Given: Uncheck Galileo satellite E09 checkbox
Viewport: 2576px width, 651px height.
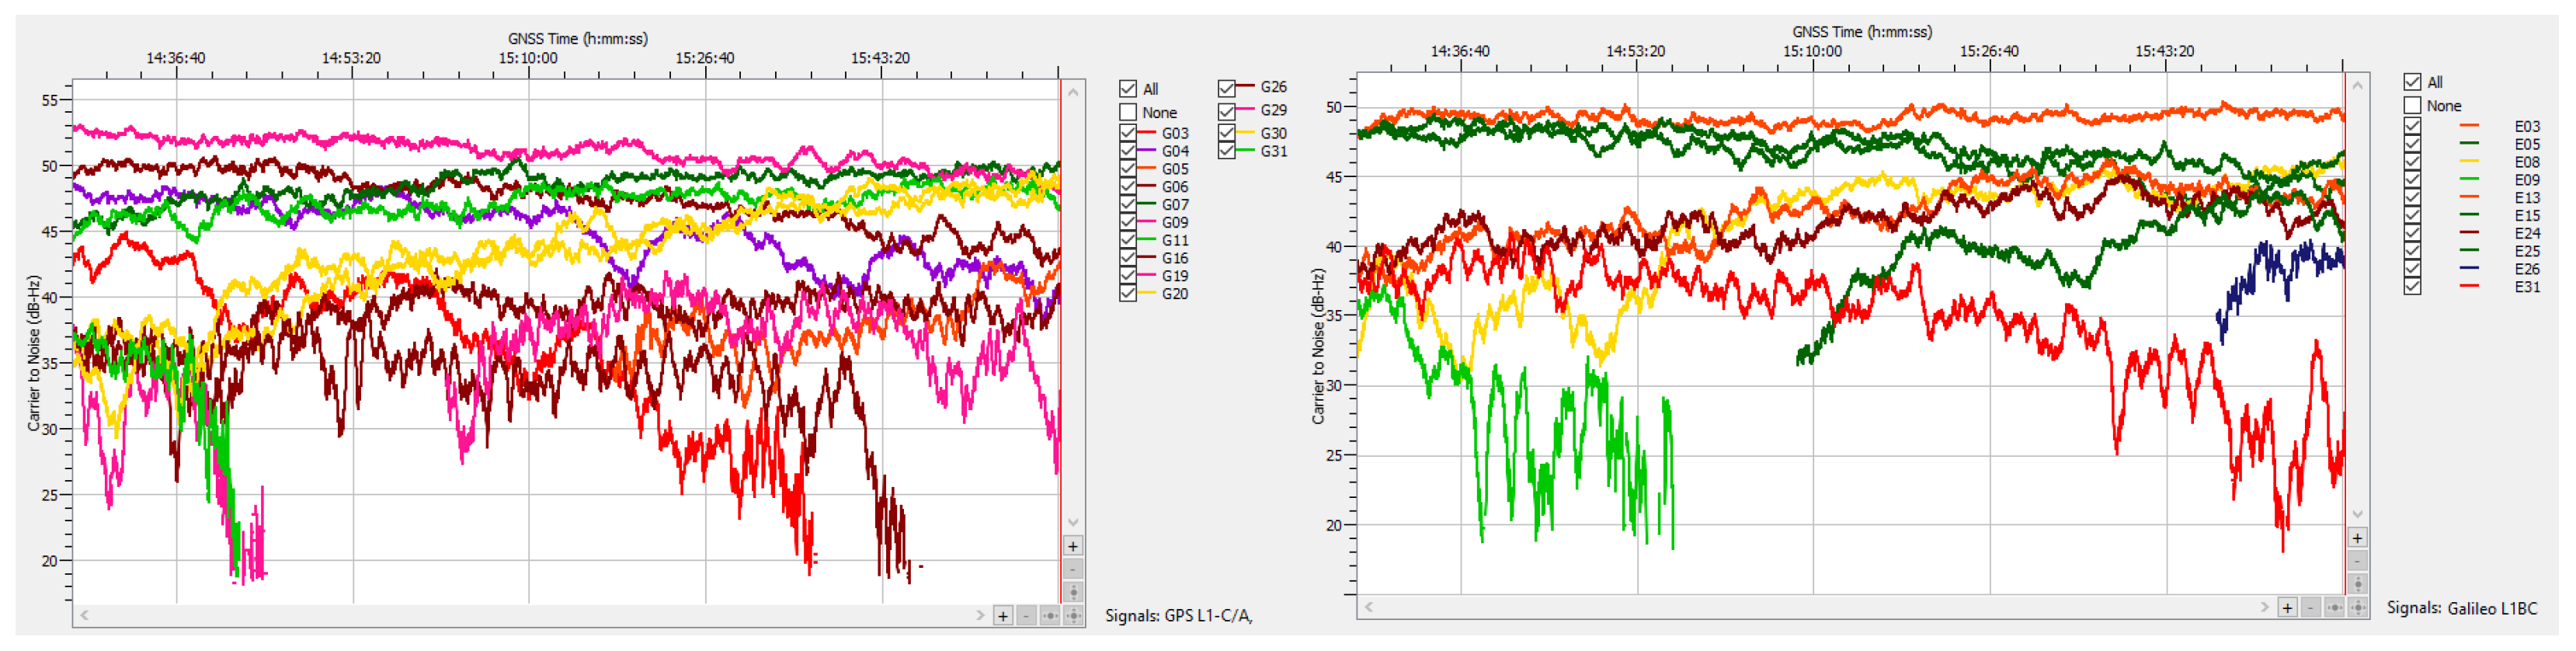Looking at the screenshot, I should pyautogui.click(x=2412, y=180).
